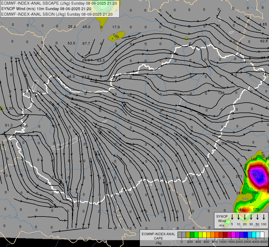The width and height of the screenshot is (269, 247).
Task: Click the 48.3 value on the map
Action: (x=71, y=77)
